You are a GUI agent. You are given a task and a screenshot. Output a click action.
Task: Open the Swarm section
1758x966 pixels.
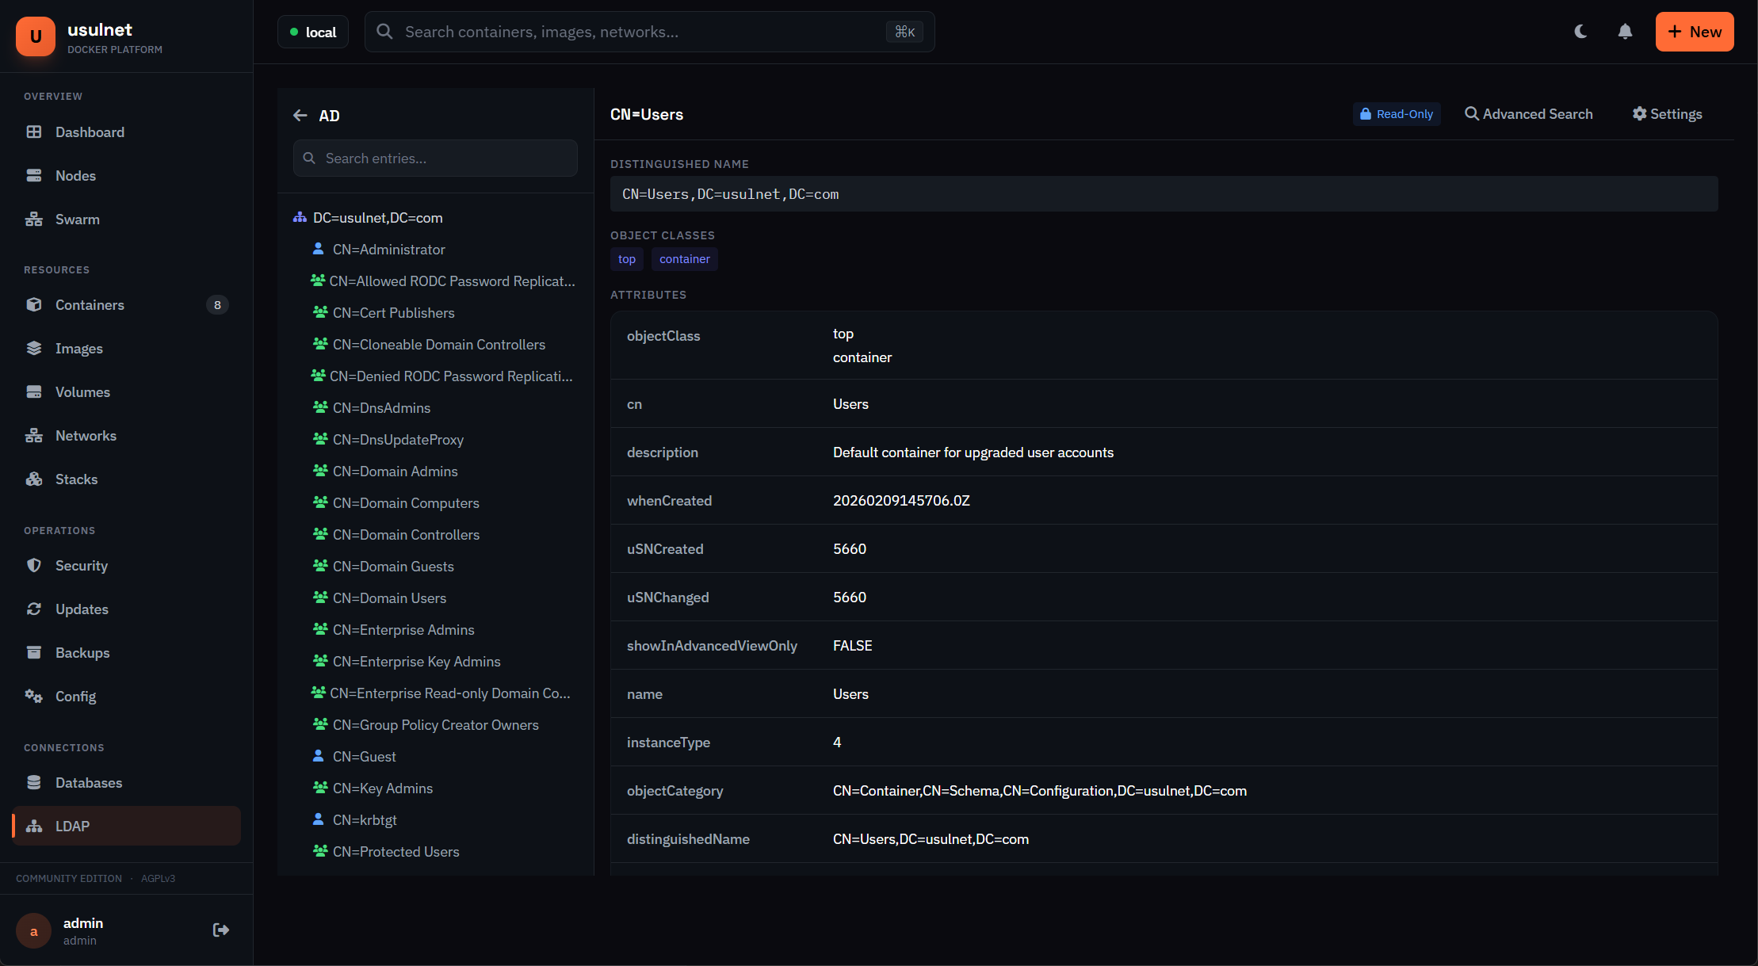pos(77,219)
